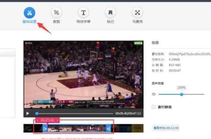Click the clip duration 00:22.86 badge
Viewport: 211px width, 139px height.
[x=166, y=128]
